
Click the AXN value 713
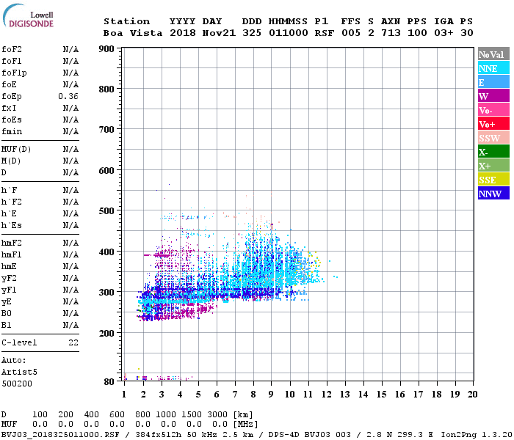[x=391, y=33]
